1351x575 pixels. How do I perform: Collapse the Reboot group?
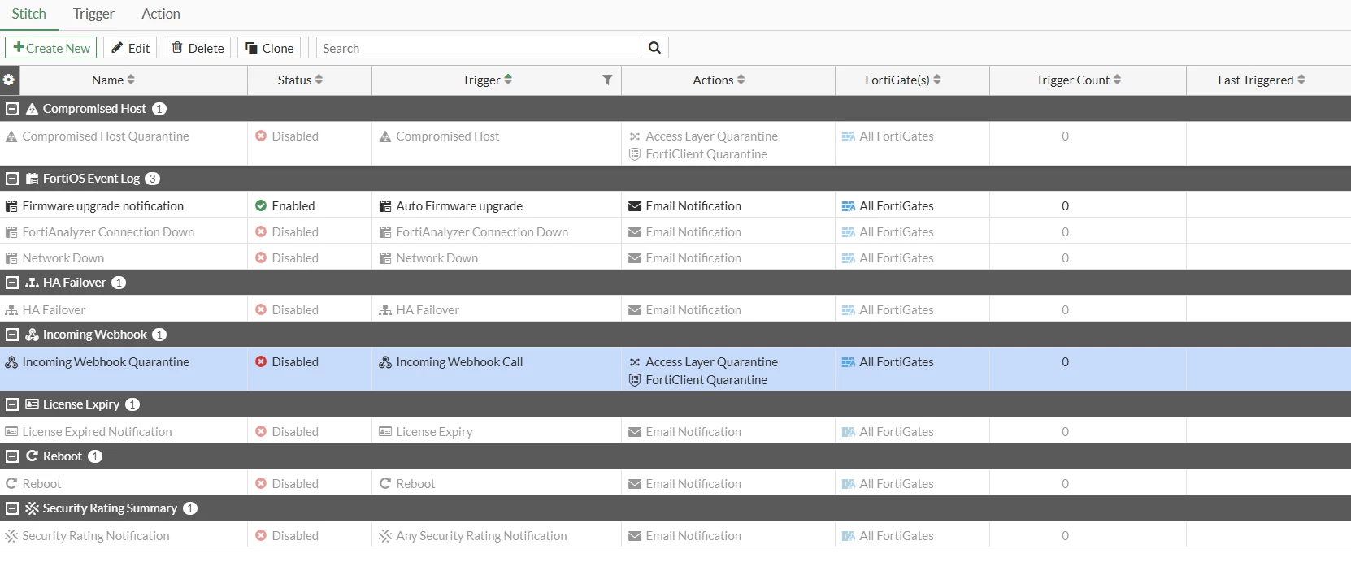click(x=12, y=456)
